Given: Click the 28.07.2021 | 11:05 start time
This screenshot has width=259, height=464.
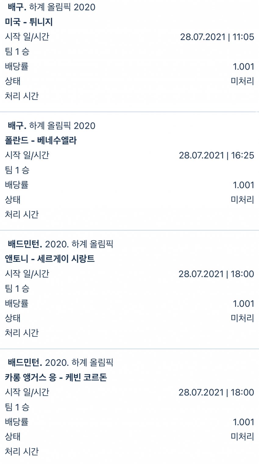Looking at the screenshot, I should [217, 37].
